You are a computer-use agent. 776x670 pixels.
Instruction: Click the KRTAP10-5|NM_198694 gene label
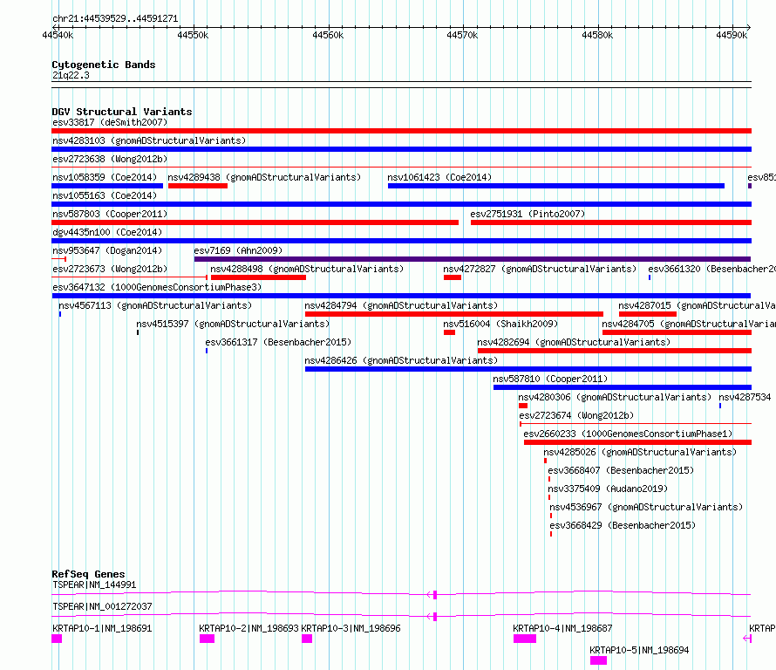pyautogui.click(x=639, y=650)
